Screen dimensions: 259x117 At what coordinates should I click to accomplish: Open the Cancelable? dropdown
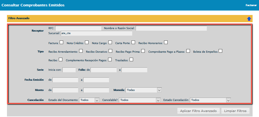pos(140,100)
